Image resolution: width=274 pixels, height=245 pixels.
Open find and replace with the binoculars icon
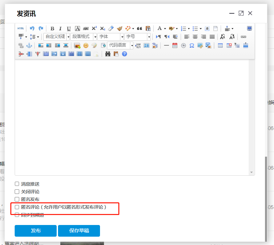[x=108, y=53]
